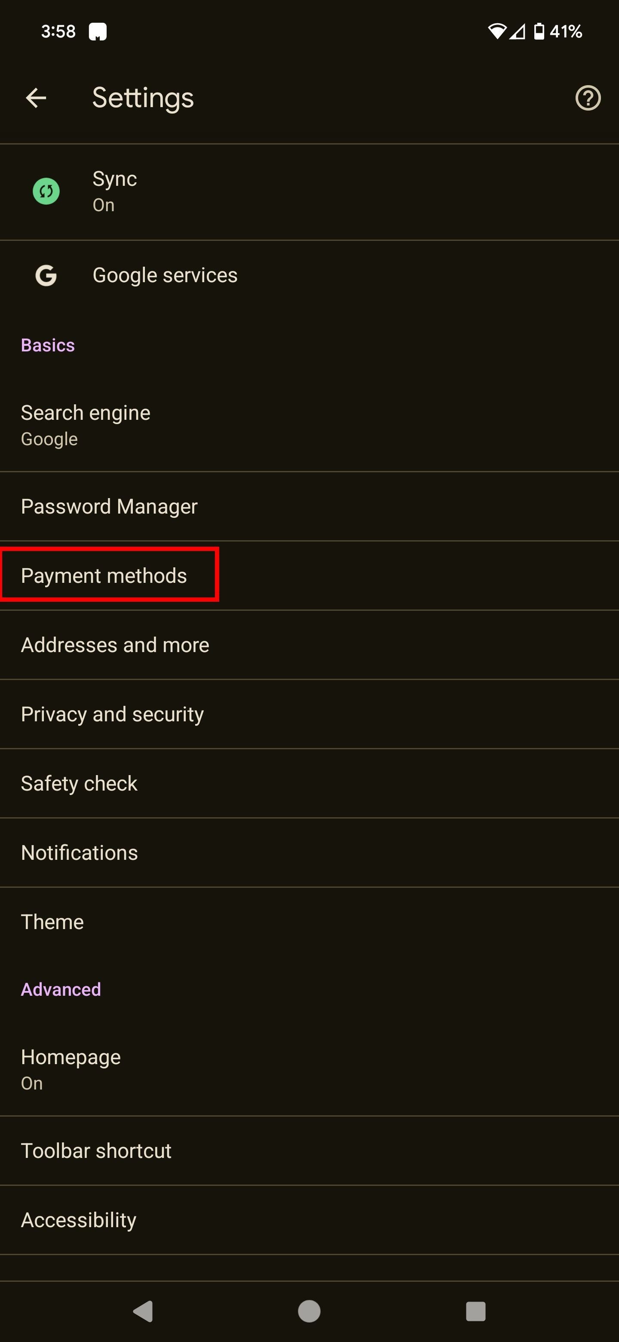Open Notifications settings
Viewport: 619px width, 1342px height.
[79, 852]
